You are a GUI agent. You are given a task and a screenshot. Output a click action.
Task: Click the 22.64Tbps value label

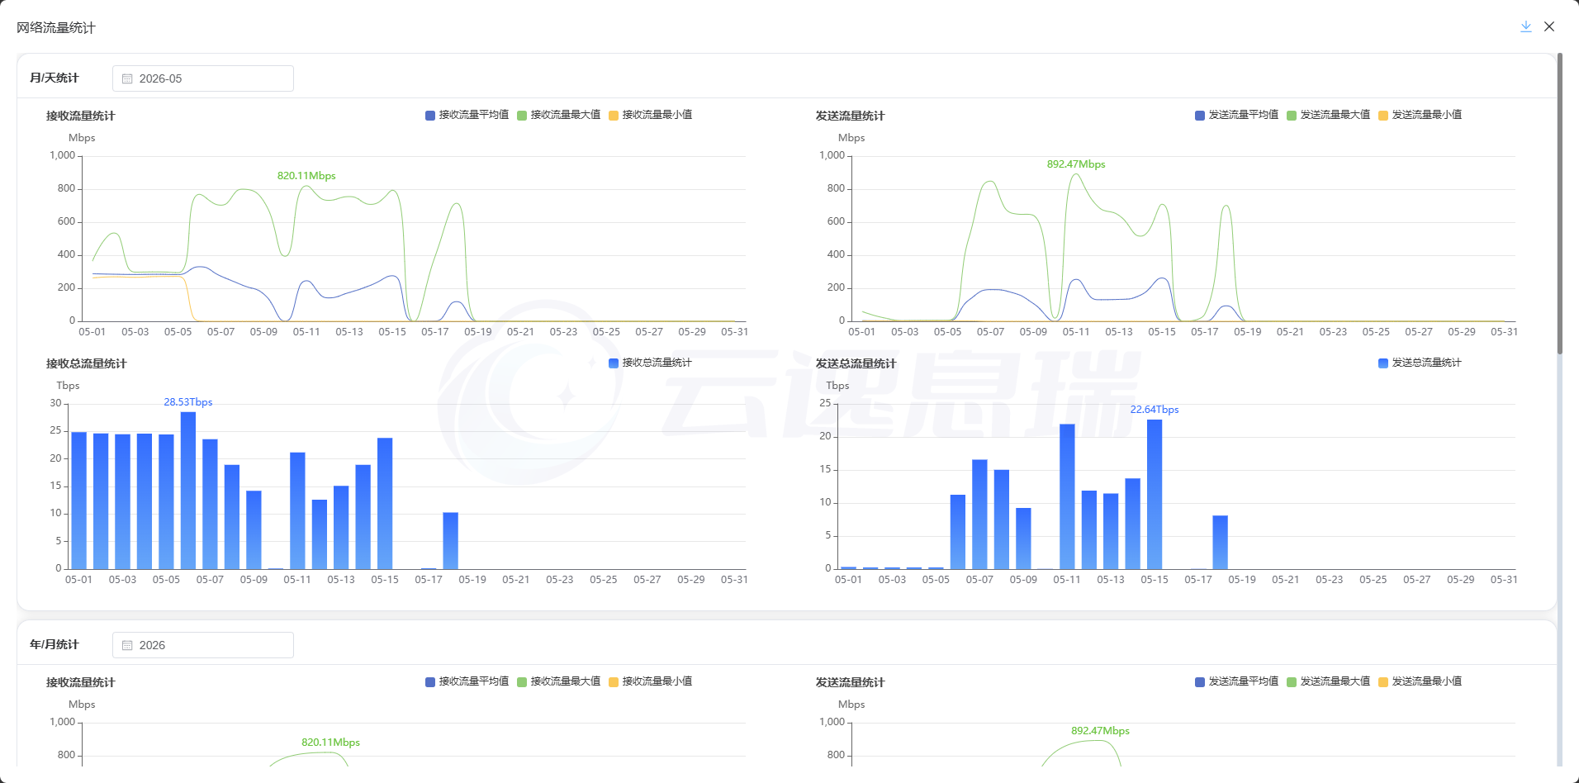(1155, 410)
